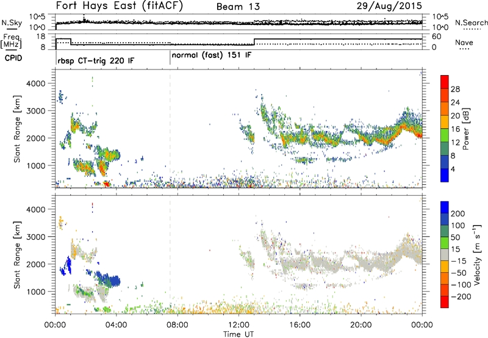Pick the red top segment of Power colorbar
The image size is (488, 338).
(x=445, y=82)
